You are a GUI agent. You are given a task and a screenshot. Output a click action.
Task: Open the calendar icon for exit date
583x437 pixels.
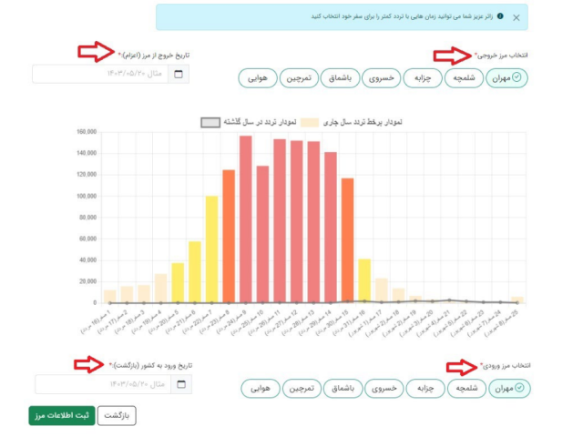pyautogui.click(x=179, y=74)
